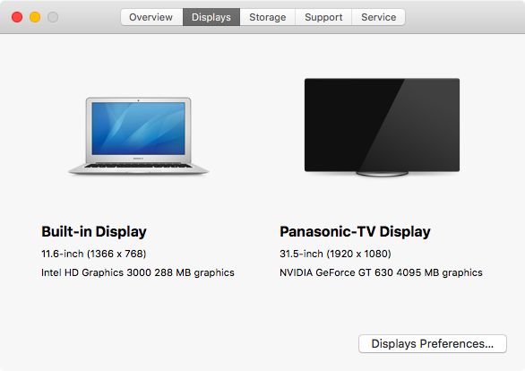The width and height of the screenshot is (525, 371).
Task: Switch to the Overview tab
Action: (x=151, y=17)
